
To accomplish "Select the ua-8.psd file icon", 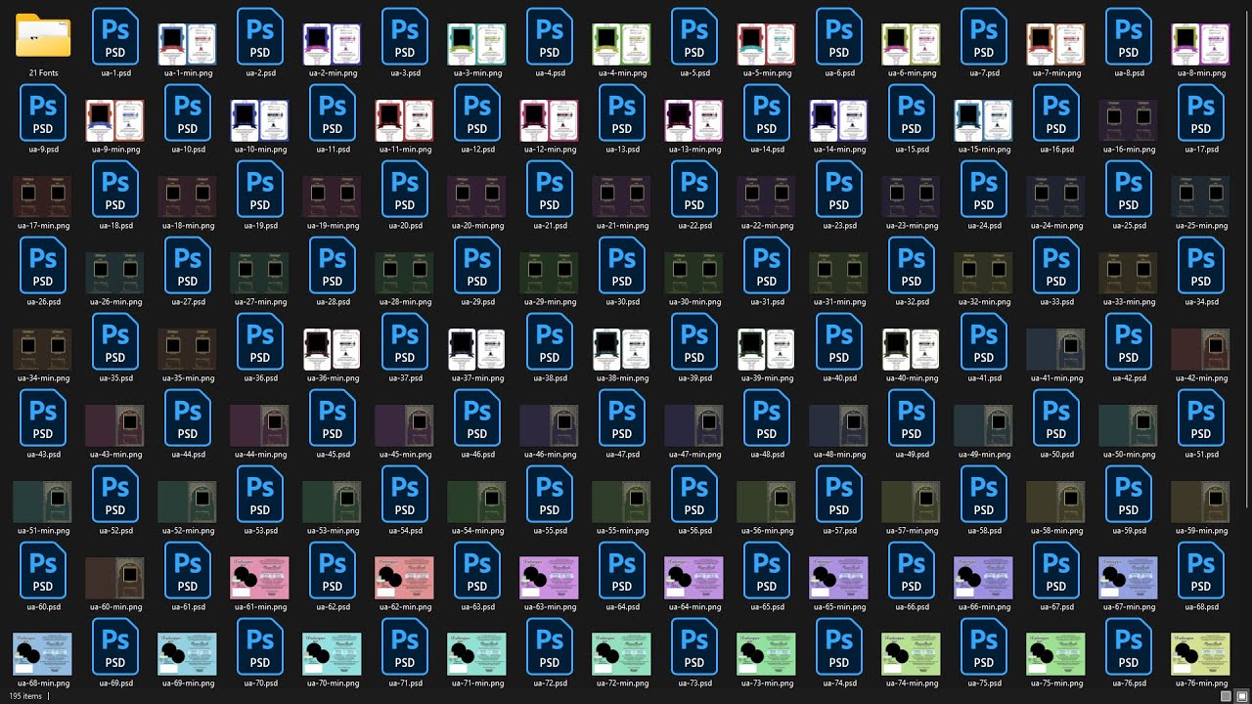I will tap(1129, 37).
